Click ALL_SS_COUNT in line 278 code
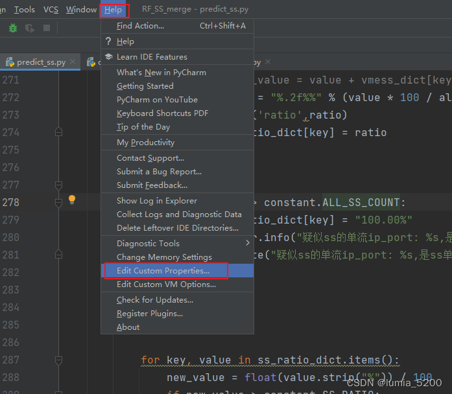452x394 pixels. pyautogui.click(x=361, y=202)
